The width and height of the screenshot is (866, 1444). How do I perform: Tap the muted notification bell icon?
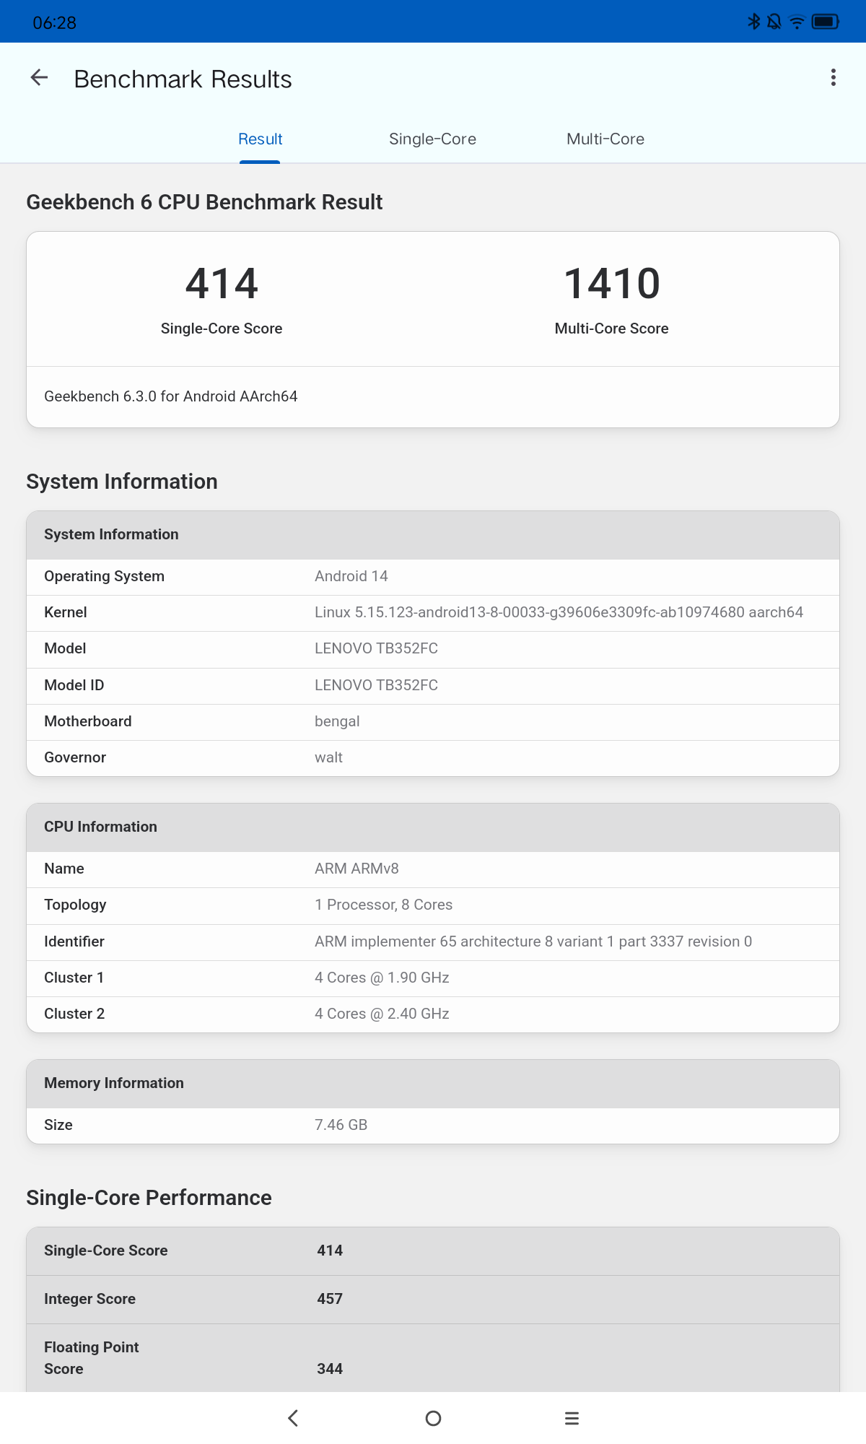(x=774, y=22)
